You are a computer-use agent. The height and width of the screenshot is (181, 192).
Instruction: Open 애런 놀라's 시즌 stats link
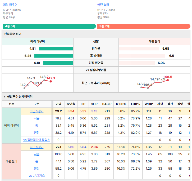36,154
